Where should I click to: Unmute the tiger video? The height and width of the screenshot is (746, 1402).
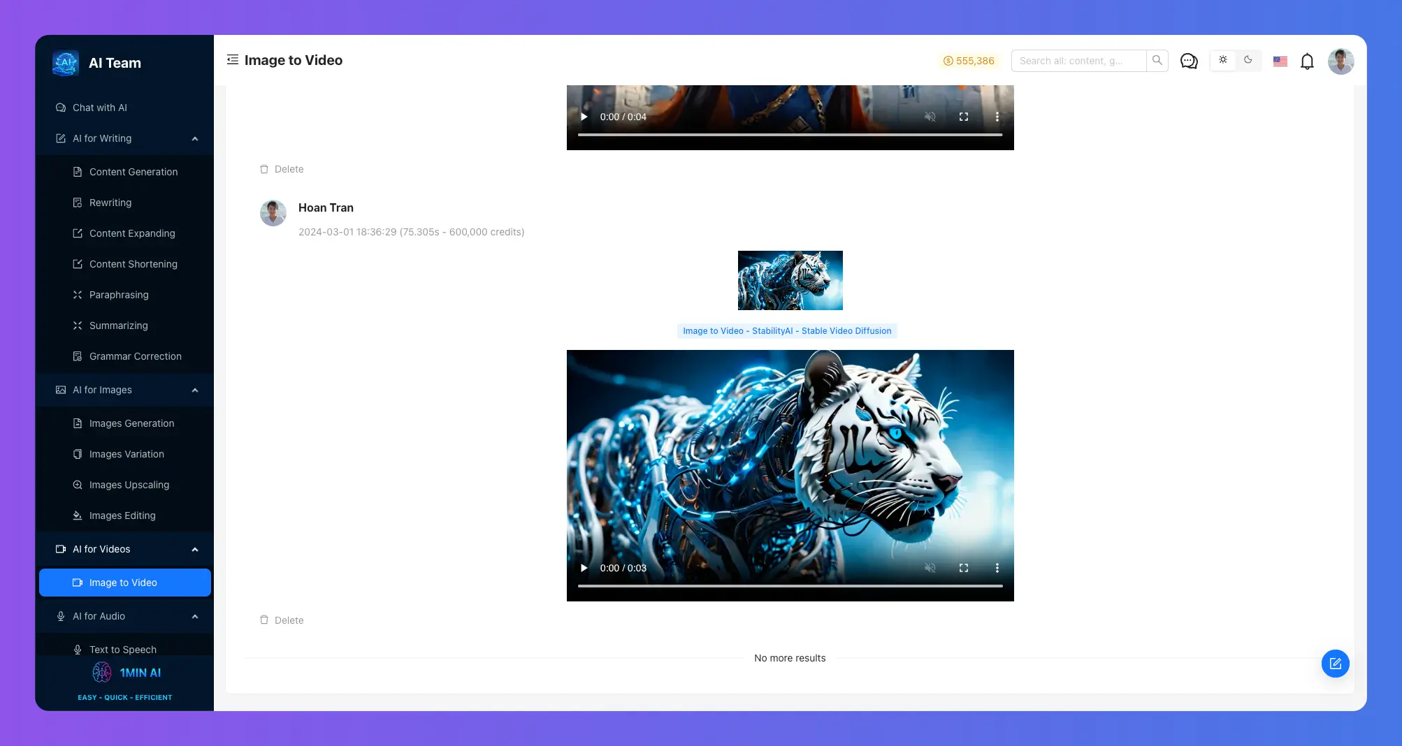[930, 568]
